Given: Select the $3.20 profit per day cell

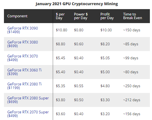Looking at the screenshot, I should tap(105, 114).
